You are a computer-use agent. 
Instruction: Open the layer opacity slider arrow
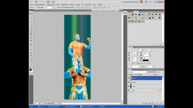tap(163, 72)
